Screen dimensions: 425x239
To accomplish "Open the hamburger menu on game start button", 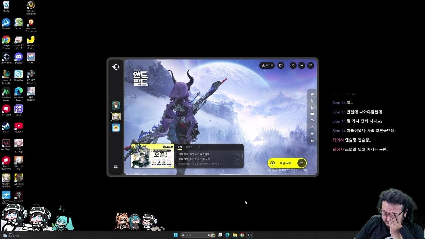I will click(x=302, y=163).
